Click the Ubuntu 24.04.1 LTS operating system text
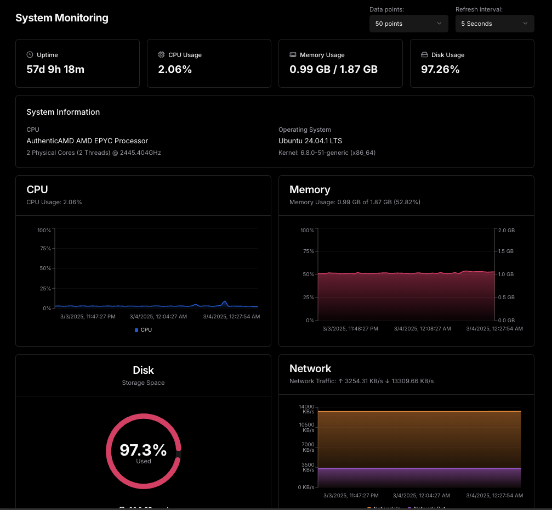552x510 pixels. 310,141
